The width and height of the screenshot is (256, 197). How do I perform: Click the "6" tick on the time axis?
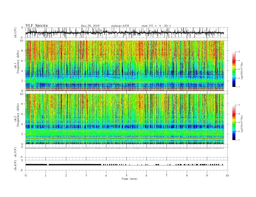click(x=147, y=175)
